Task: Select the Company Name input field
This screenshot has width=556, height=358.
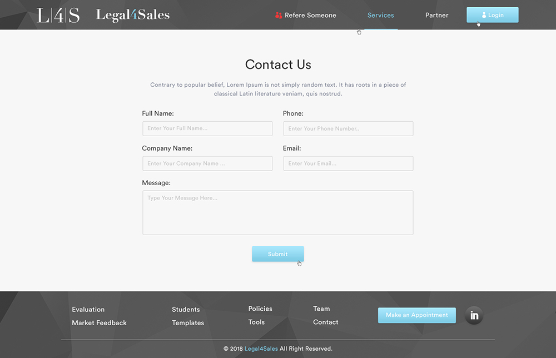Action: (207, 163)
